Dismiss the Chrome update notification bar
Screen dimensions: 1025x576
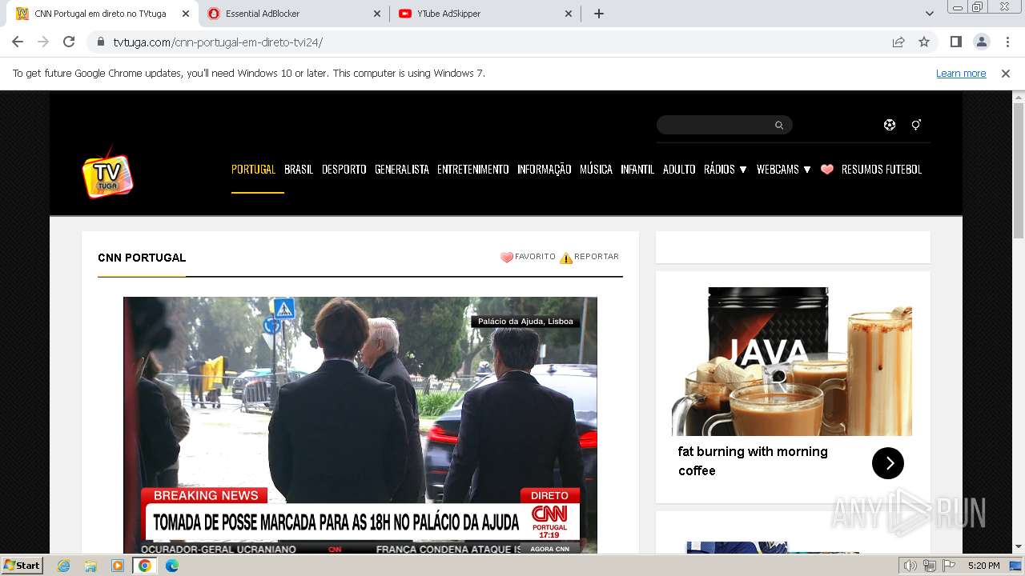click(x=1006, y=74)
